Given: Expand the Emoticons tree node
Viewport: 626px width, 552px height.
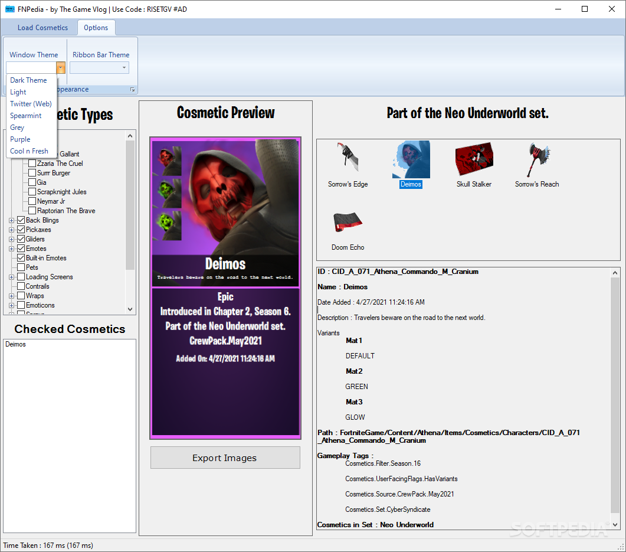Looking at the screenshot, I should [x=12, y=306].
